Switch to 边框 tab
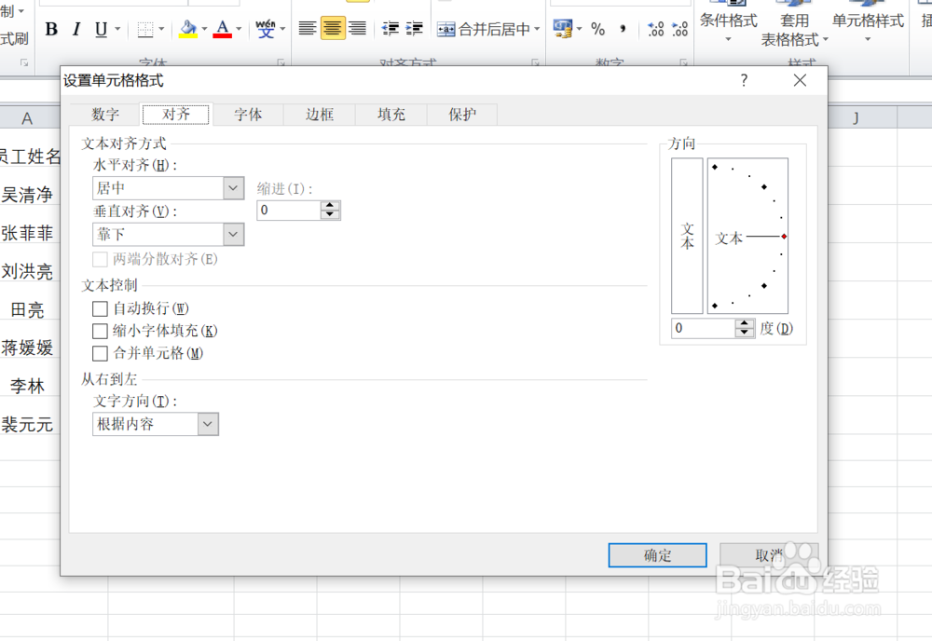 (x=319, y=114)
